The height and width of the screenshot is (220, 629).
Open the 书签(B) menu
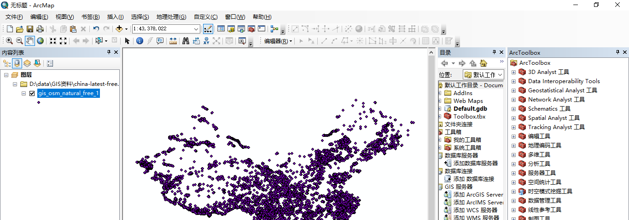tap(90, 17)
